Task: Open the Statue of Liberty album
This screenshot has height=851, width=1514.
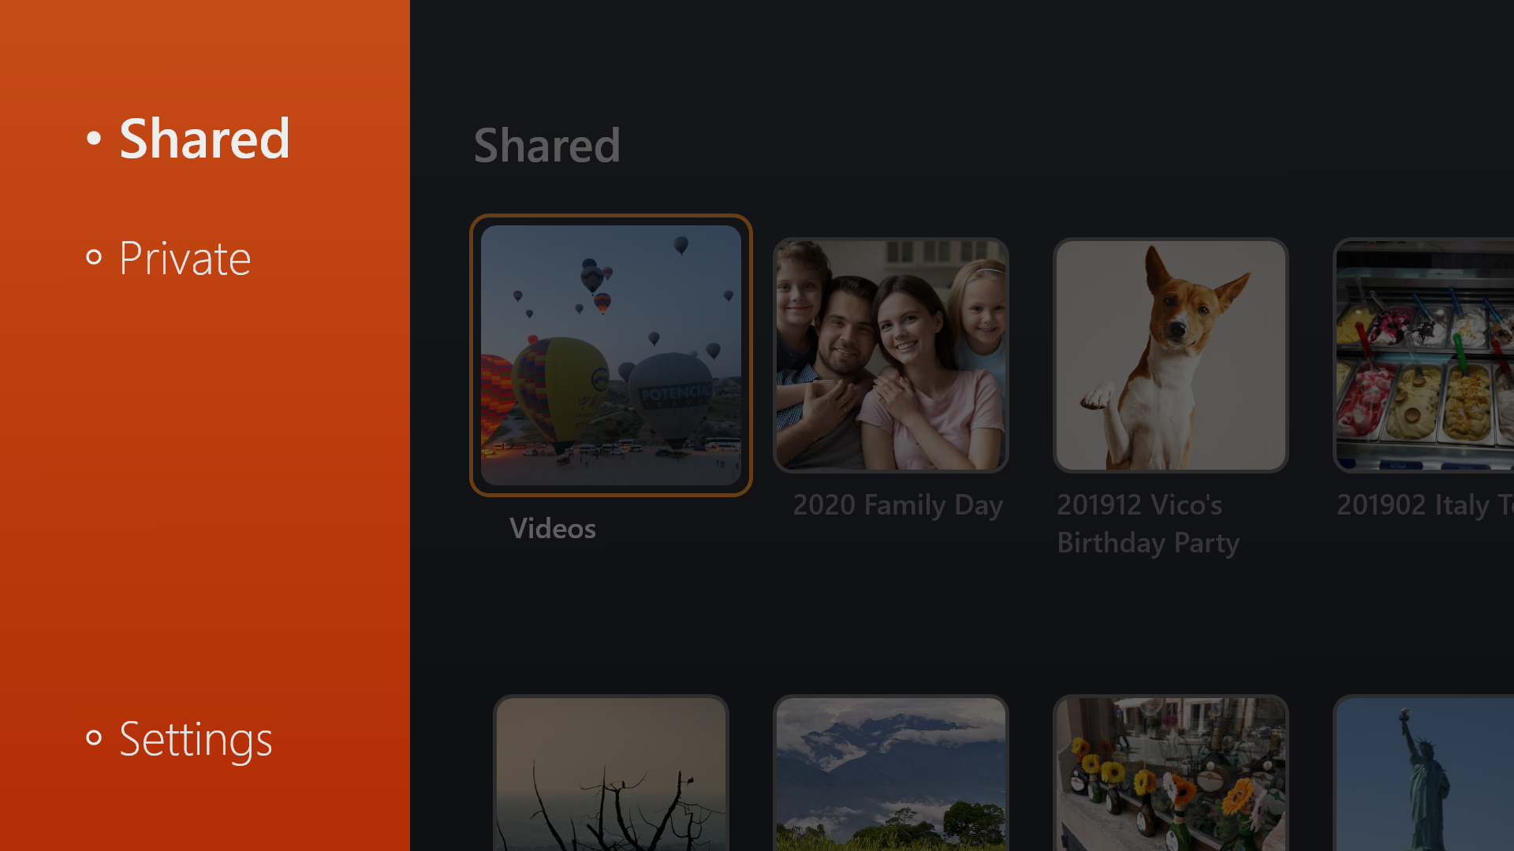Action: (1424, 773)
